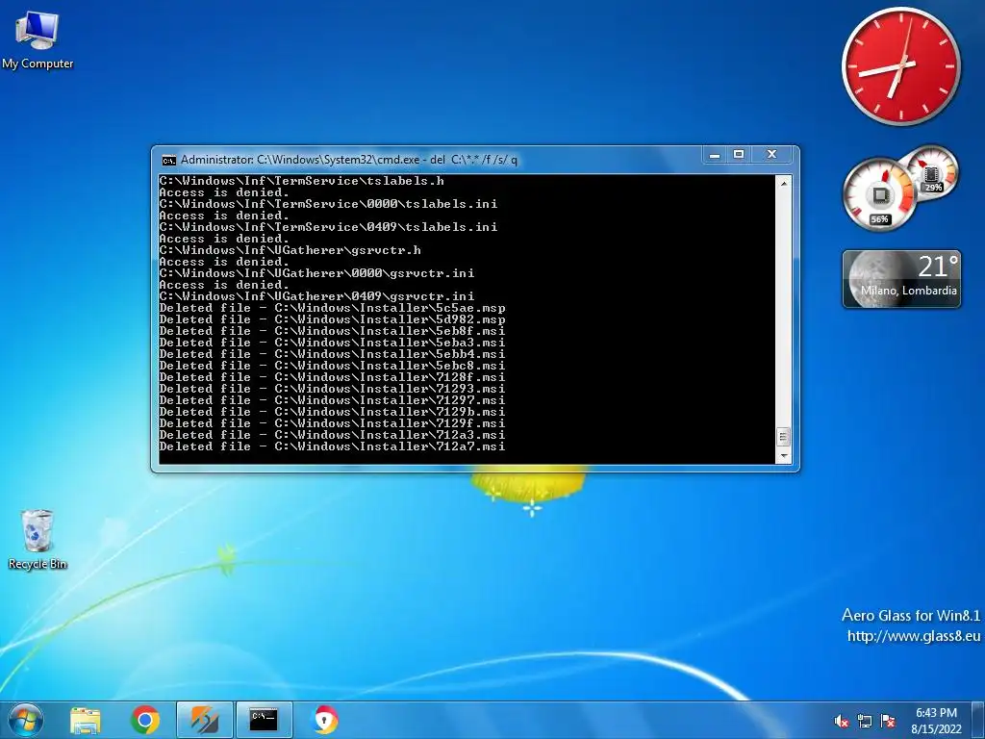
Task: Click line 'C:\Windows\Inf\UGatherer\gsrvctr.h'
Action: (x=290, y=250)
